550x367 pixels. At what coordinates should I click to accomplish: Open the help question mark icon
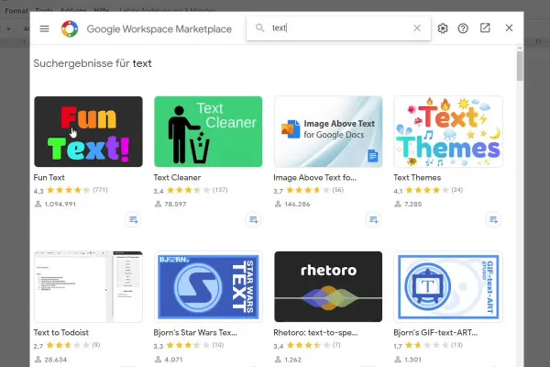point(463,28)
